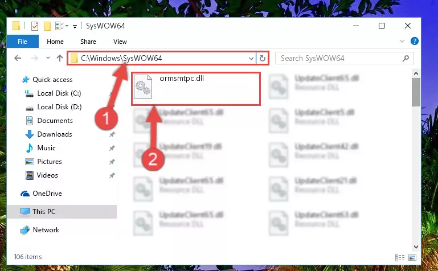Click the vertical scrollbar up arrow
Viewport: 438px width, 271px height.
point(416,73)
